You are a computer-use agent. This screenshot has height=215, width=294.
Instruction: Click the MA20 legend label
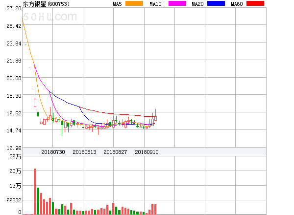point(197,4)
